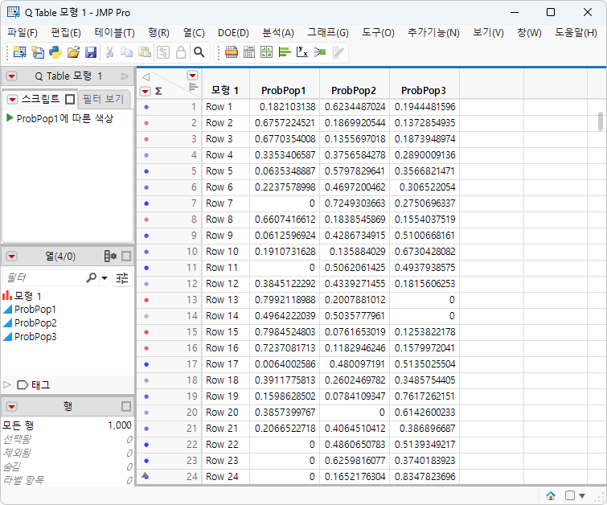Click the magnifying glass Search icon

click(x=199, y=52)
